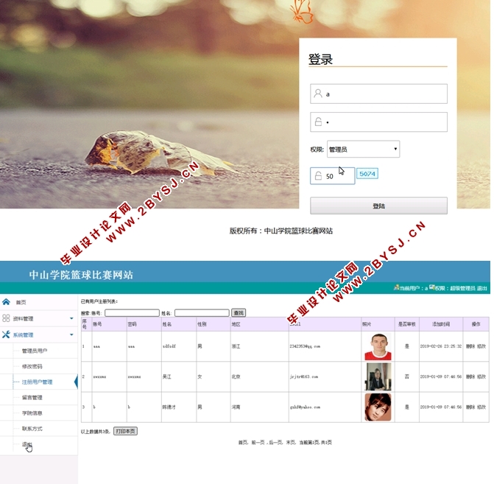Click 修改 for the 吴江 row
Screen dimensions: 494x484
coord(481,376)
